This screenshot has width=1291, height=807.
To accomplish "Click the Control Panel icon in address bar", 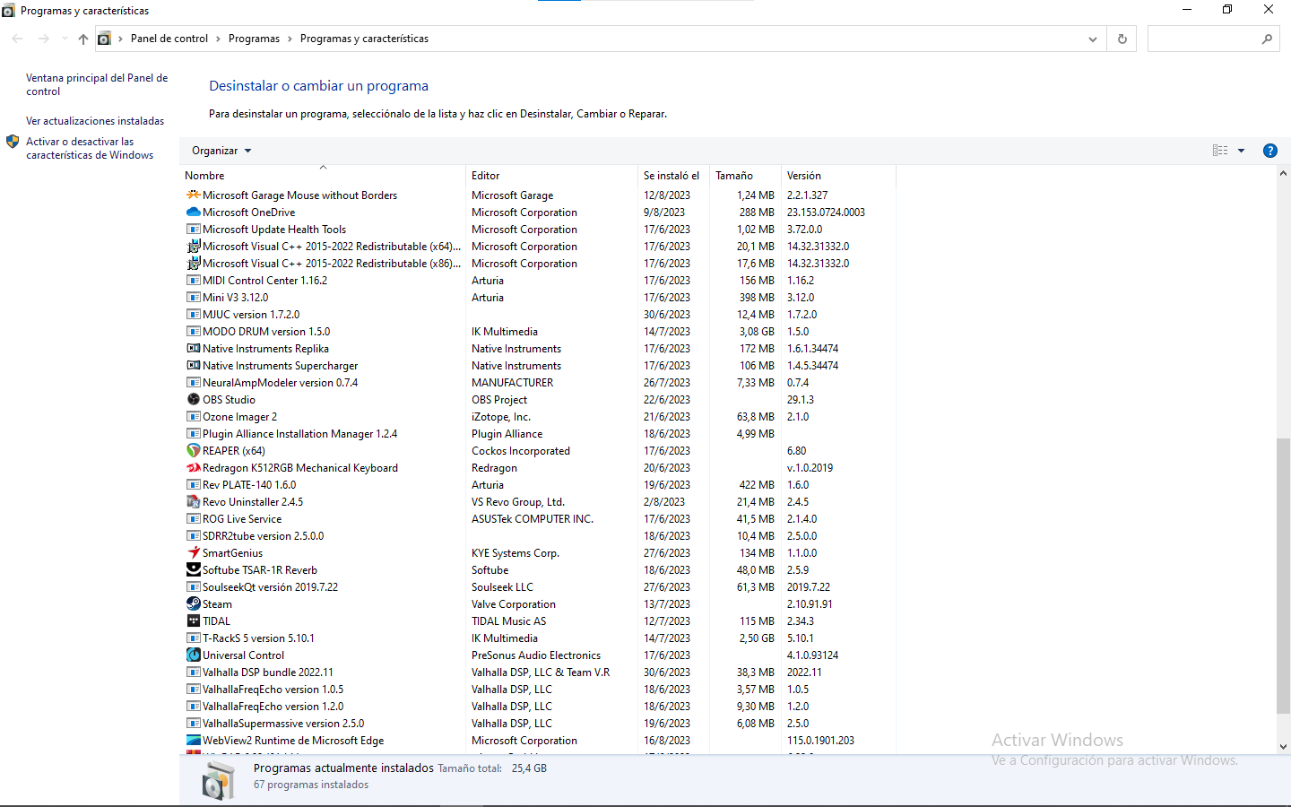I will (104, 39).
